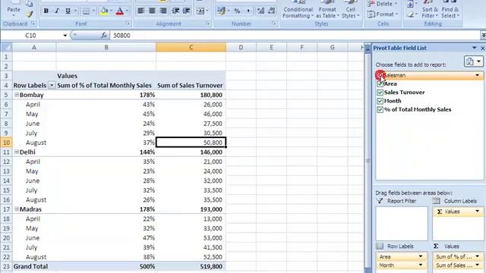Collapse the Bombay group

pos(17,95)
